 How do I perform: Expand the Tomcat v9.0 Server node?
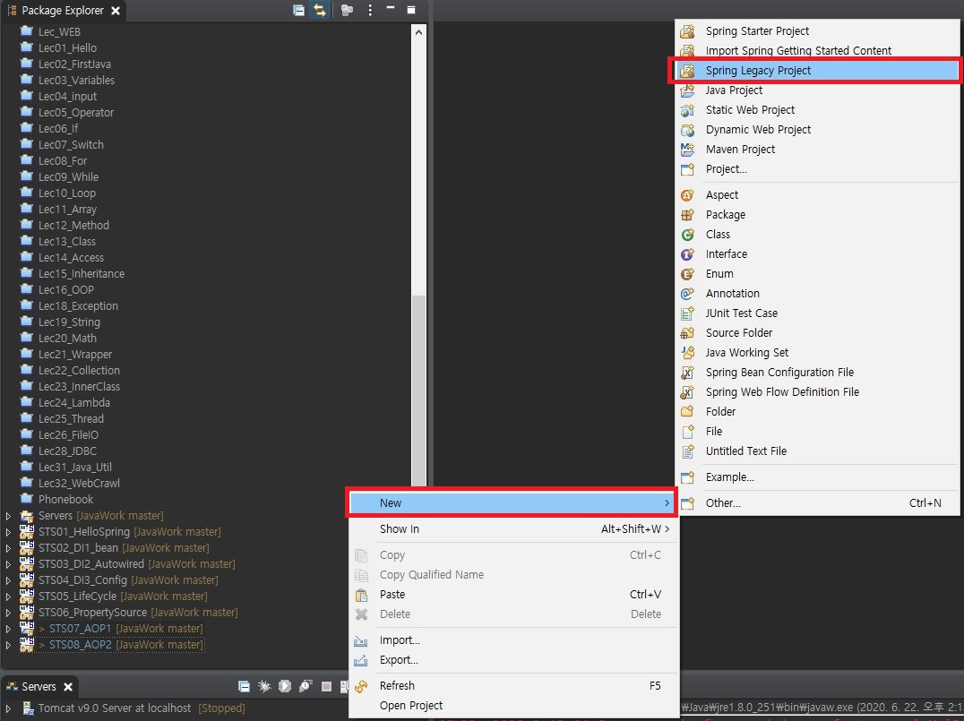pos(8,708)
